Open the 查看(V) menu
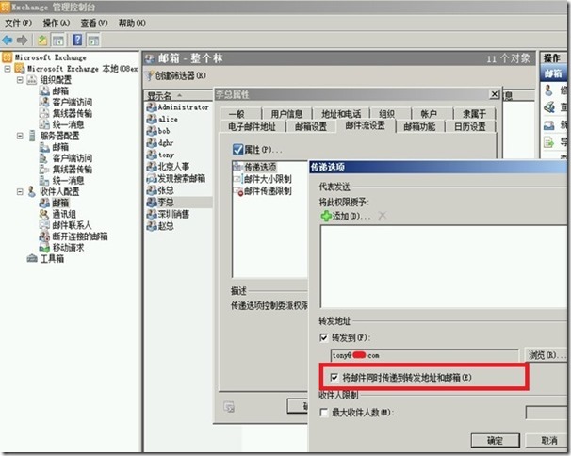 pyautogui.click(x=94, y=24)
